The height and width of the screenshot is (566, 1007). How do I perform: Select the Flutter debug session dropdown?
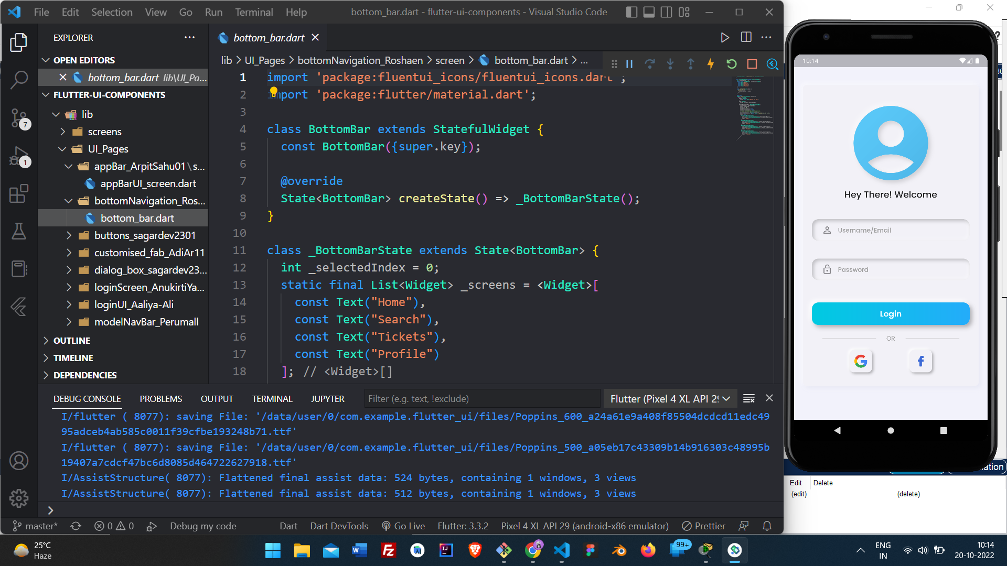(670, 399)
